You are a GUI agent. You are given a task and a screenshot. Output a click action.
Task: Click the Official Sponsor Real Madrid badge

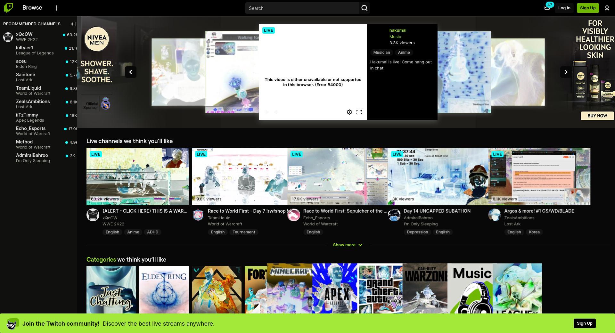97,103
